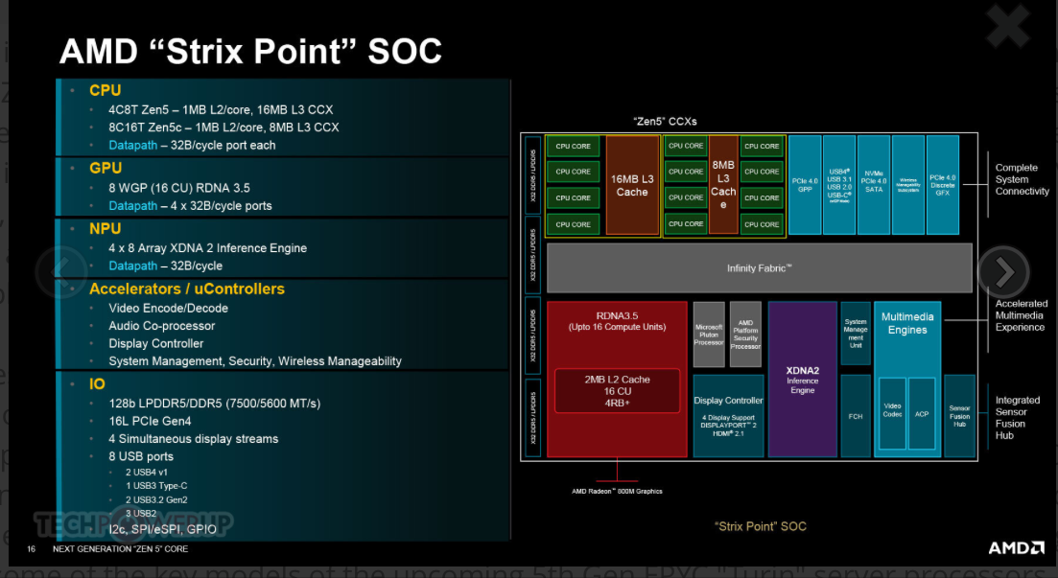1058x578 pixels.
Task: Click the PCIe 4.0 GPP block
Action: pyautogui.click(x=805, y=184)
